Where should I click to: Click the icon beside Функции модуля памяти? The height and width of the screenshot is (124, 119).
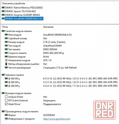(3, 93)
